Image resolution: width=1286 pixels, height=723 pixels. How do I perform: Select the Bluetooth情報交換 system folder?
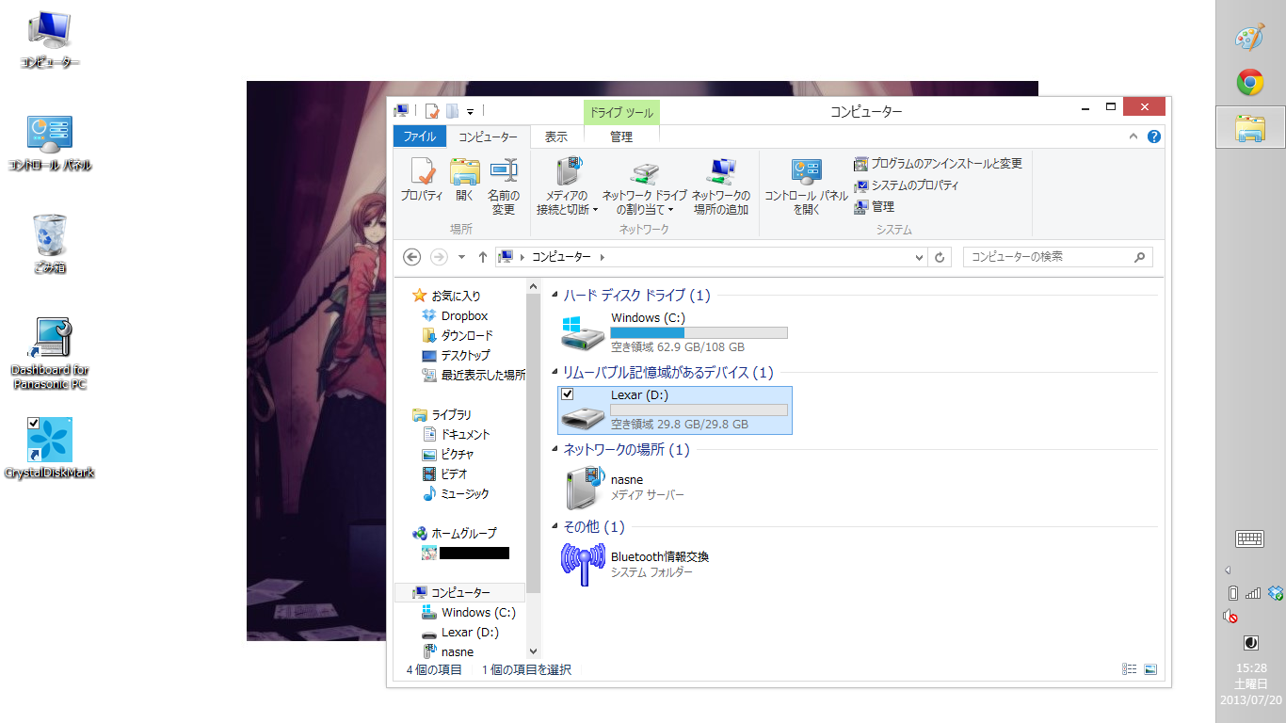click(635, 564)
